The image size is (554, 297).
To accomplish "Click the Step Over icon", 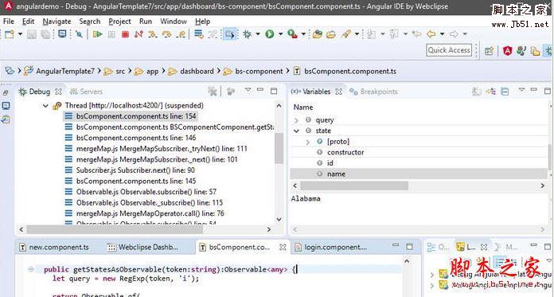I will [166, 34].
